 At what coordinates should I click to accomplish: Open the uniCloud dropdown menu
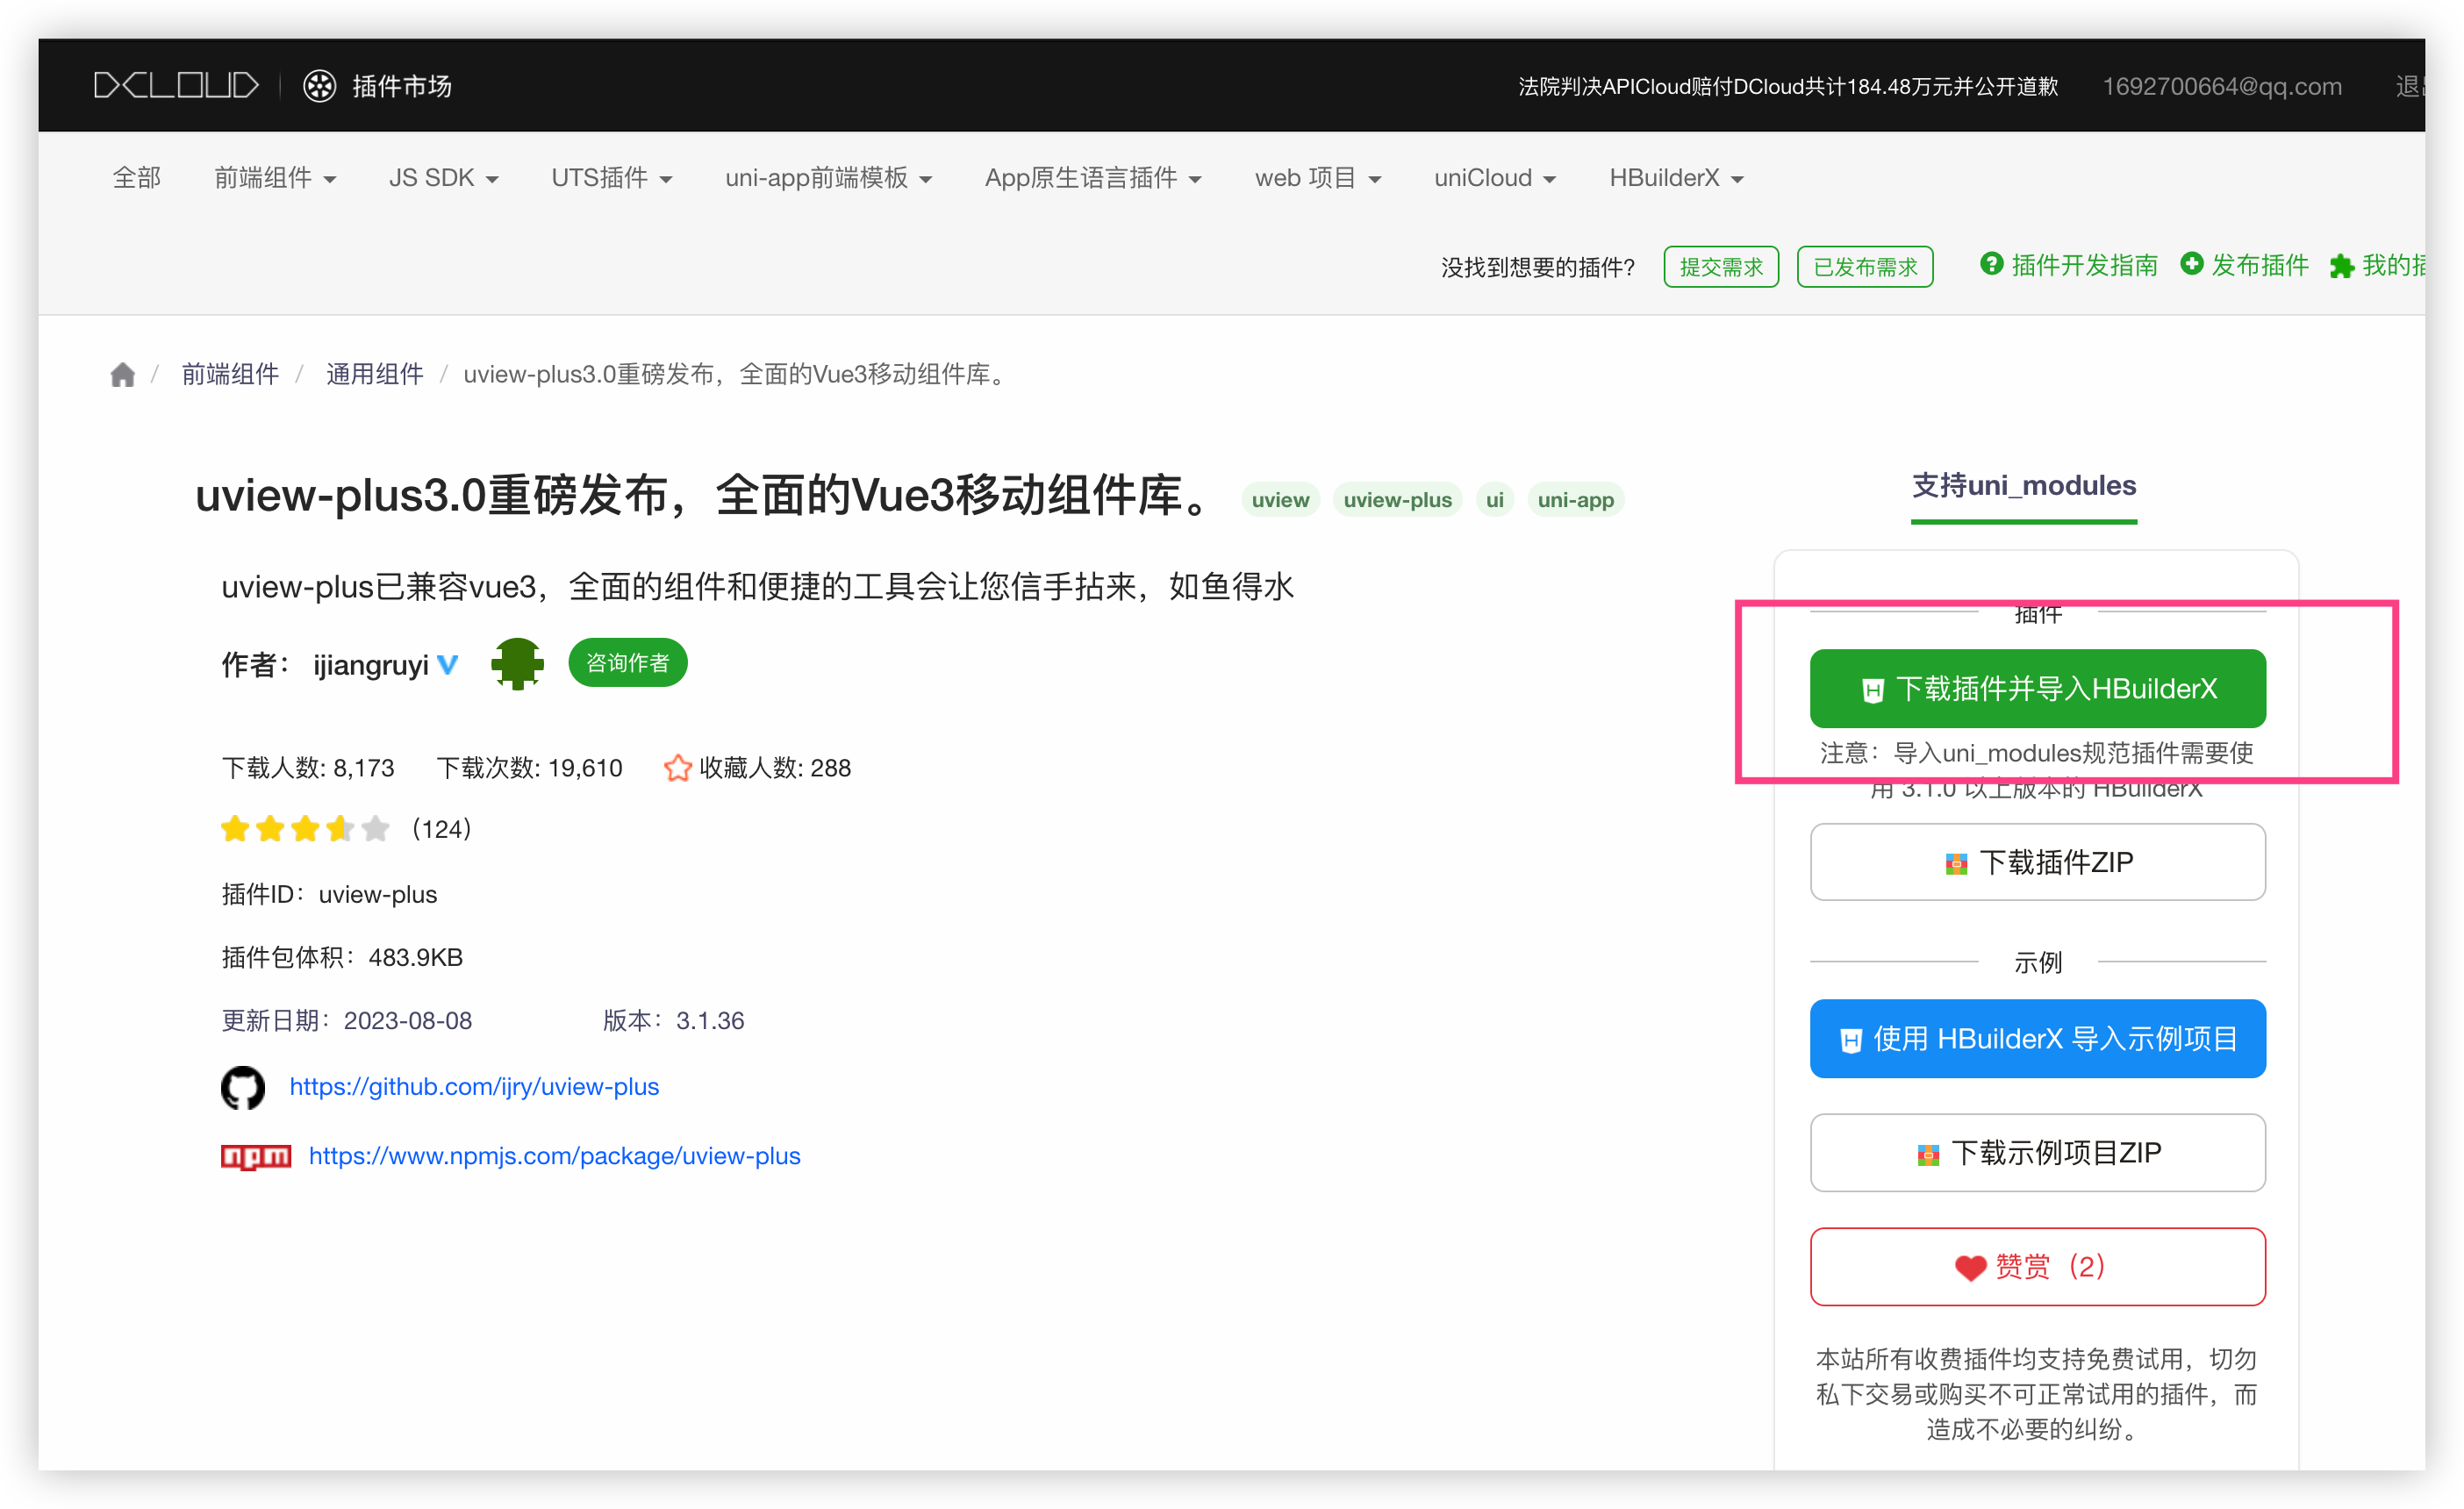[x=1494, y=178]
